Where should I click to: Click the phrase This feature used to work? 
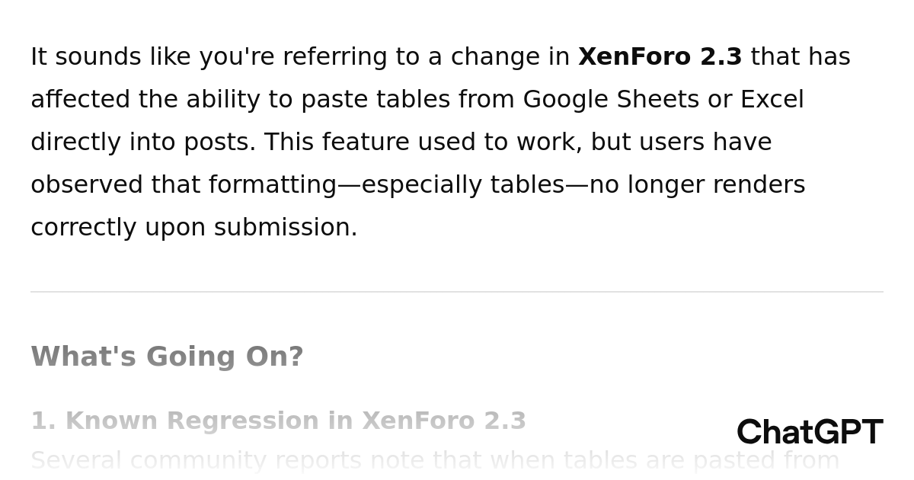click(x=423, y=142)
